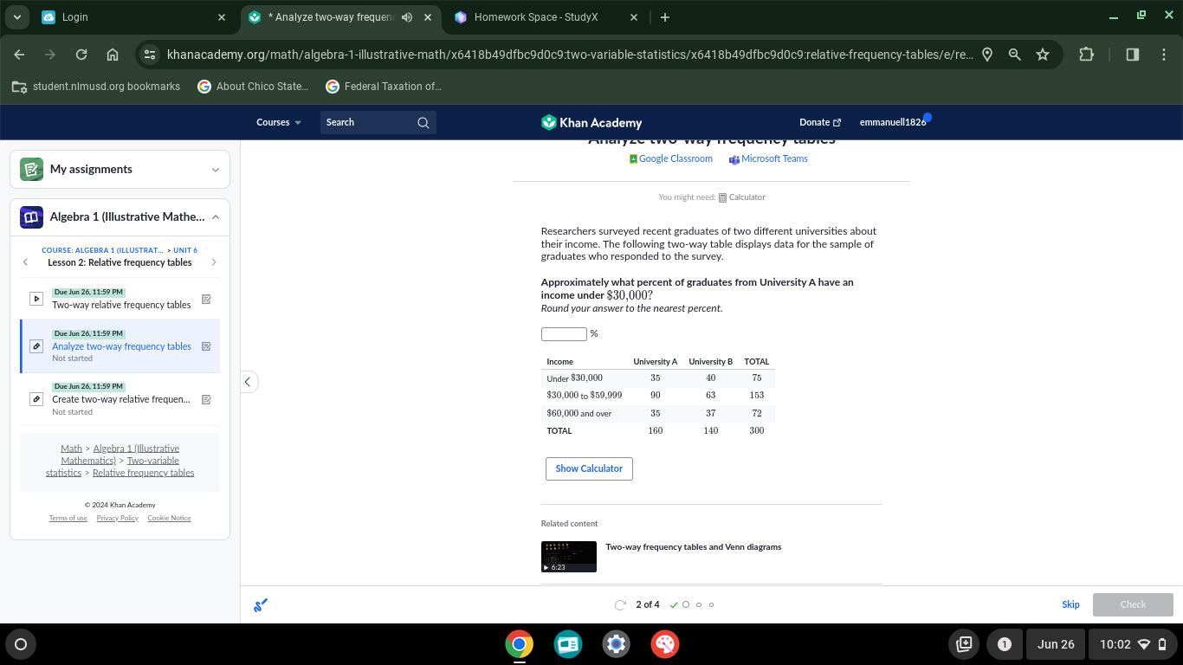This screenshot has height=665, width=1183.
Task: Click play icon beside 'Two-way relative frequency tables'
Action: (x=36, y=299)
